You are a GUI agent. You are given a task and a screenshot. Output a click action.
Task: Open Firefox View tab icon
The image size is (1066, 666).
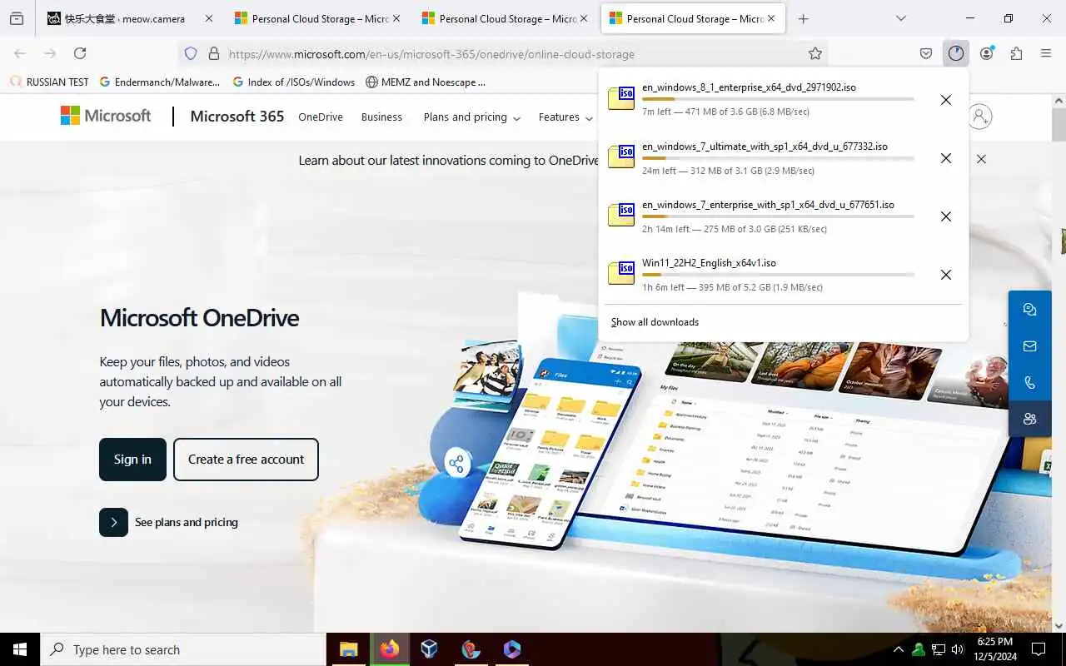17,18
